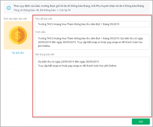The image size is (153, 127).
Task: Click the 'Theo quy định của Zalo' notice line
Action: click(79, 6)
